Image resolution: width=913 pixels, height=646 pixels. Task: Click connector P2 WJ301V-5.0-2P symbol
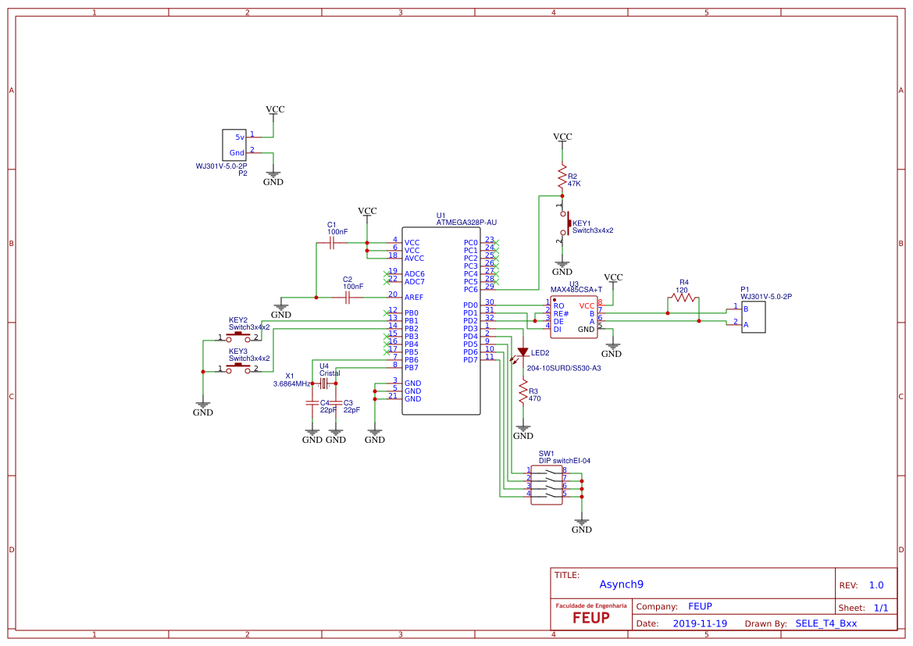[x=234, y=143]
